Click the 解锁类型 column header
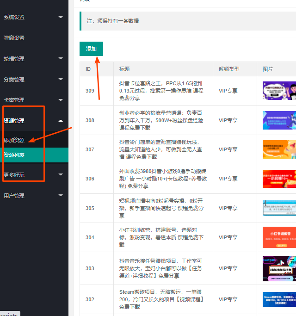Screen dimensions: 296x316 229,69
